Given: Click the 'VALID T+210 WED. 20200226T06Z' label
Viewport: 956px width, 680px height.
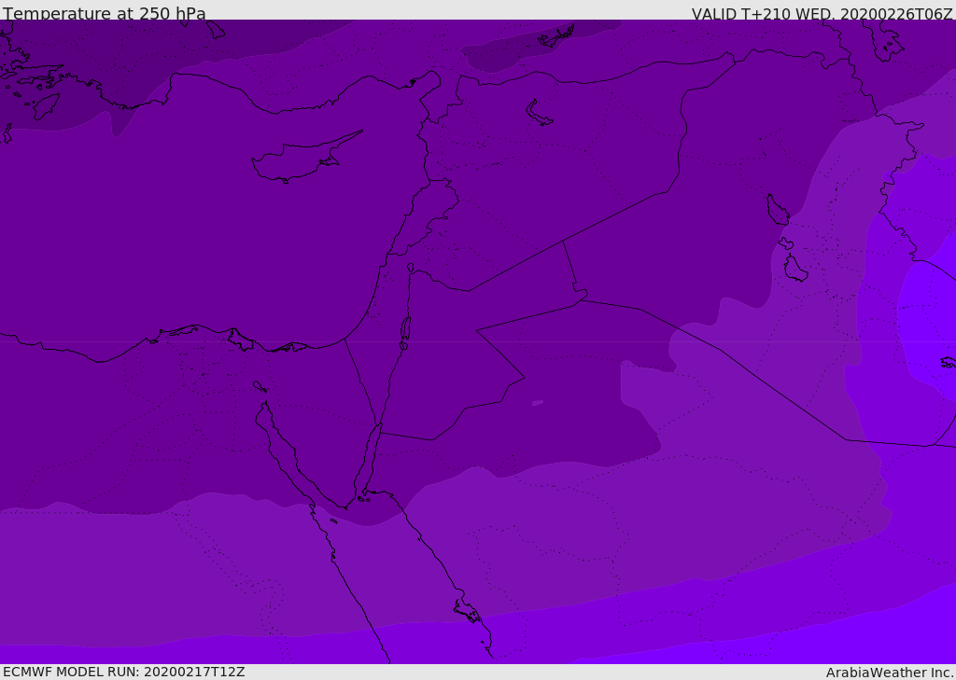Looking at the screenshot, I should coord(822,14).
